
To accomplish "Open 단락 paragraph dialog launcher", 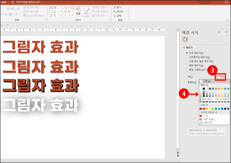I will [x=46, y=20].
